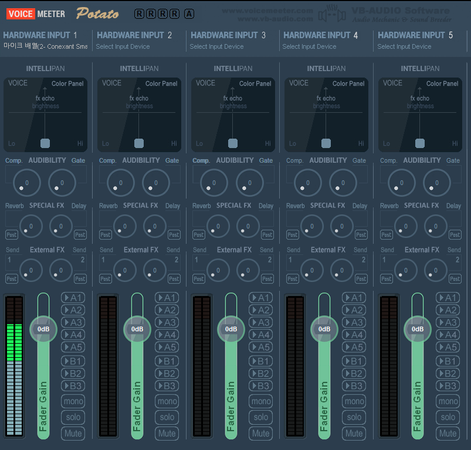This screenshot has width=471, height=450.
Task: Click Color Panel label on Hardware Input 2
Action: (x=161, y=83)
